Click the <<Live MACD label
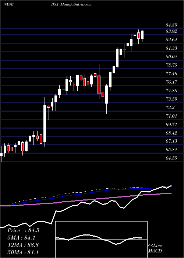 point(155,248)
